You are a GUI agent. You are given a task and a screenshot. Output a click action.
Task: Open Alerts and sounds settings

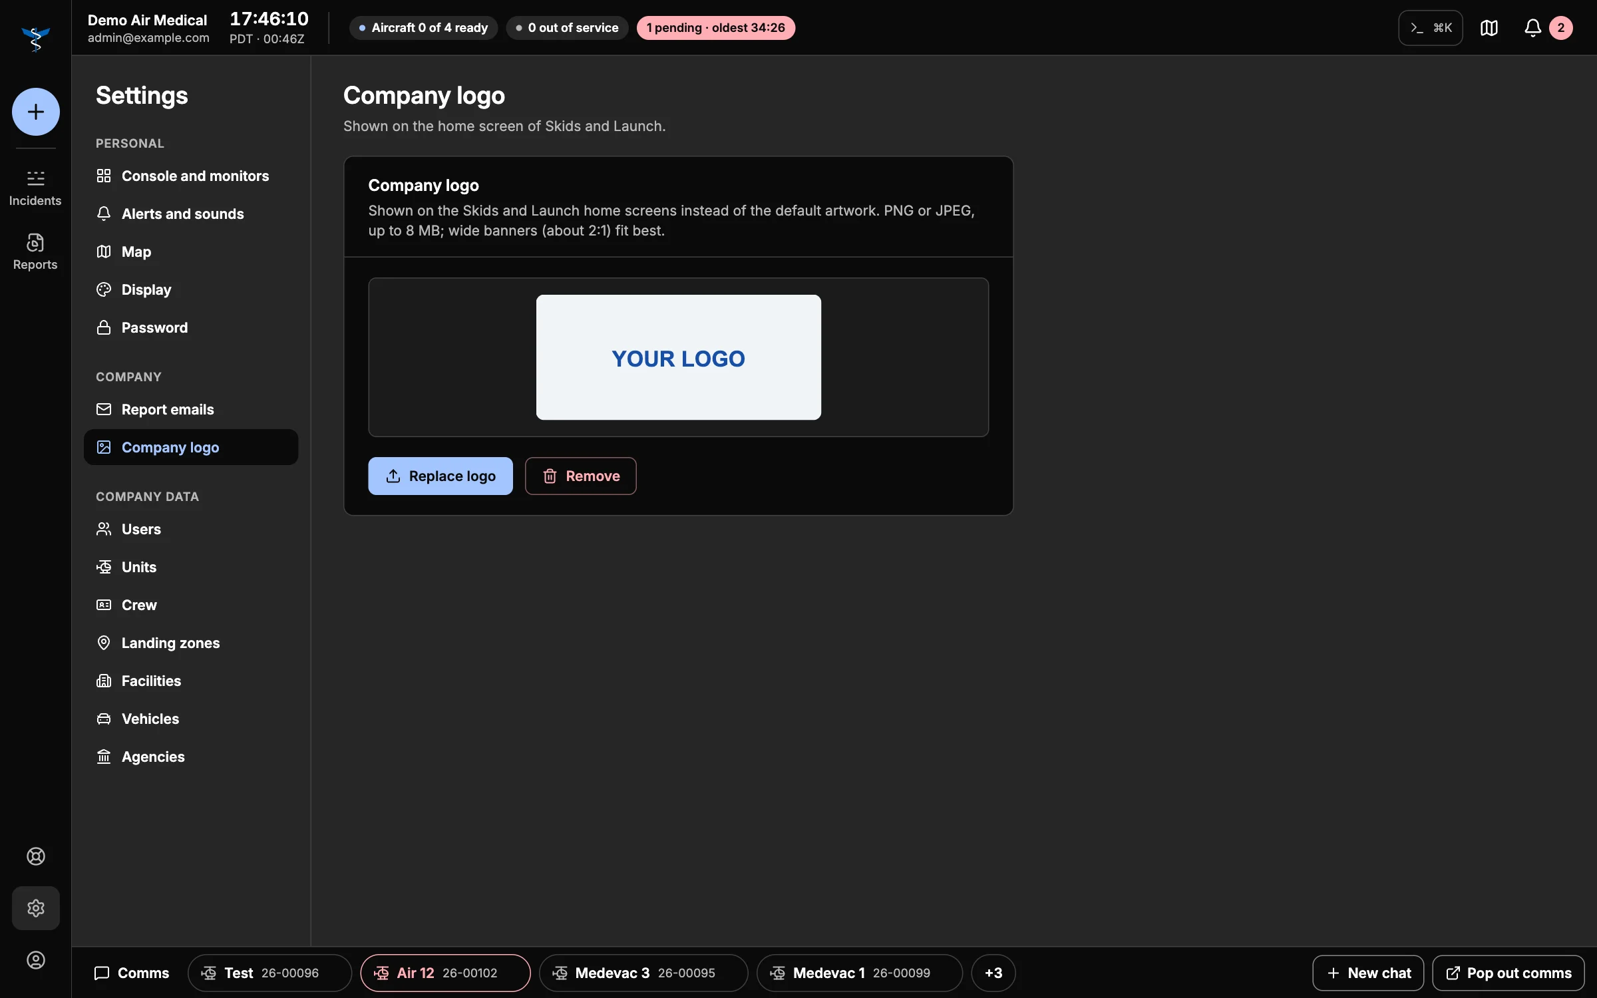click(x=191, y=214)
